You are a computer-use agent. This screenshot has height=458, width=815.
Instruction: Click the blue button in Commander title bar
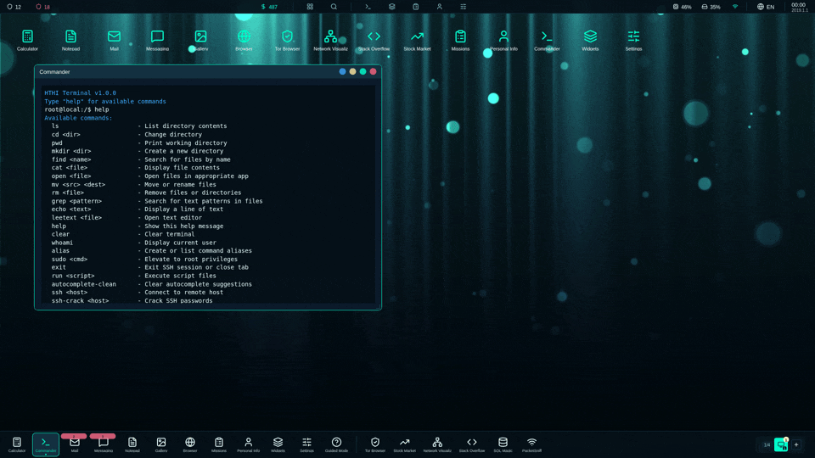pos(342,71)
